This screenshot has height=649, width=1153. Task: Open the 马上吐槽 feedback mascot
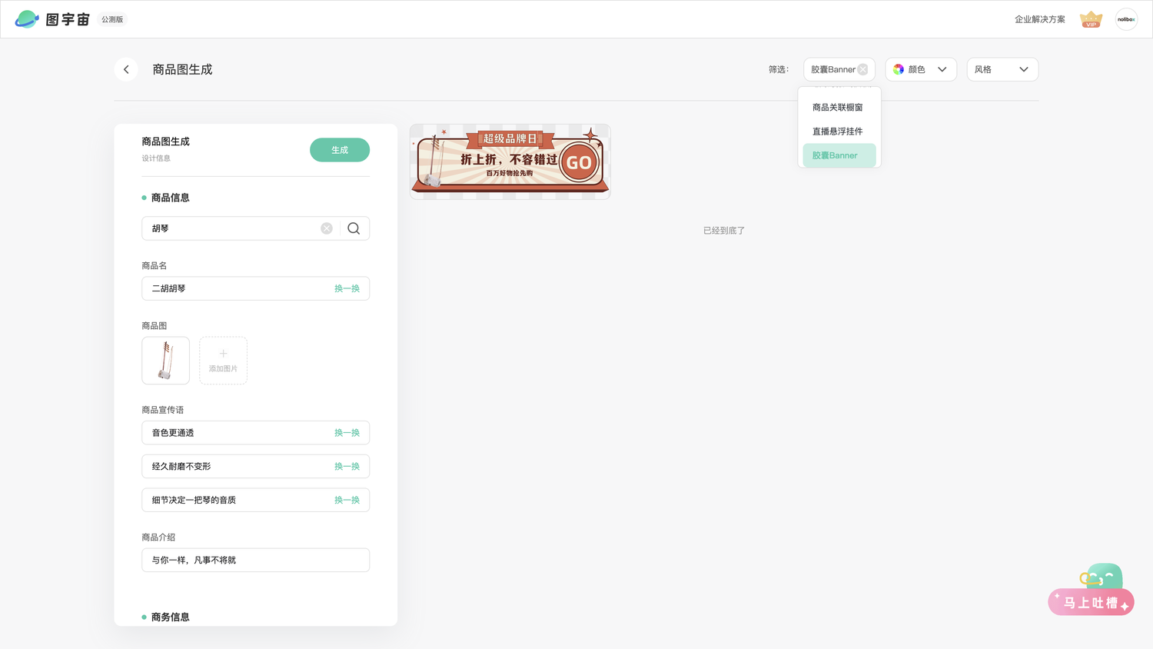click(x=1092, y=590)
